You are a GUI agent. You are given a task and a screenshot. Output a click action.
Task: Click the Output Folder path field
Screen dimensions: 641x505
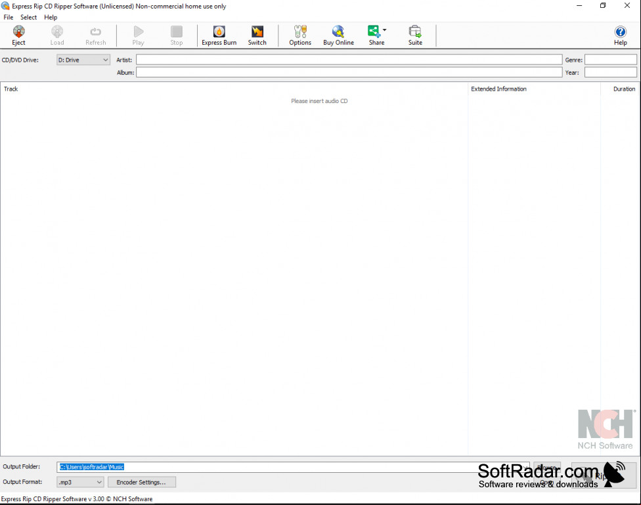pos(293,467)
